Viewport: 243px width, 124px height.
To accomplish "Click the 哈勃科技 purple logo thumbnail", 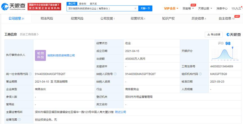I will point(40,55).
